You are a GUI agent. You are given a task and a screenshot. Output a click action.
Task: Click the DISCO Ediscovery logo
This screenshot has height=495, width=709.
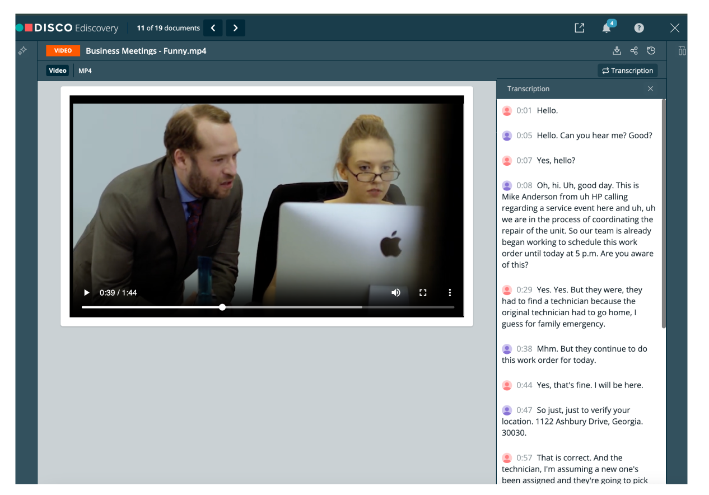[67, 28]
